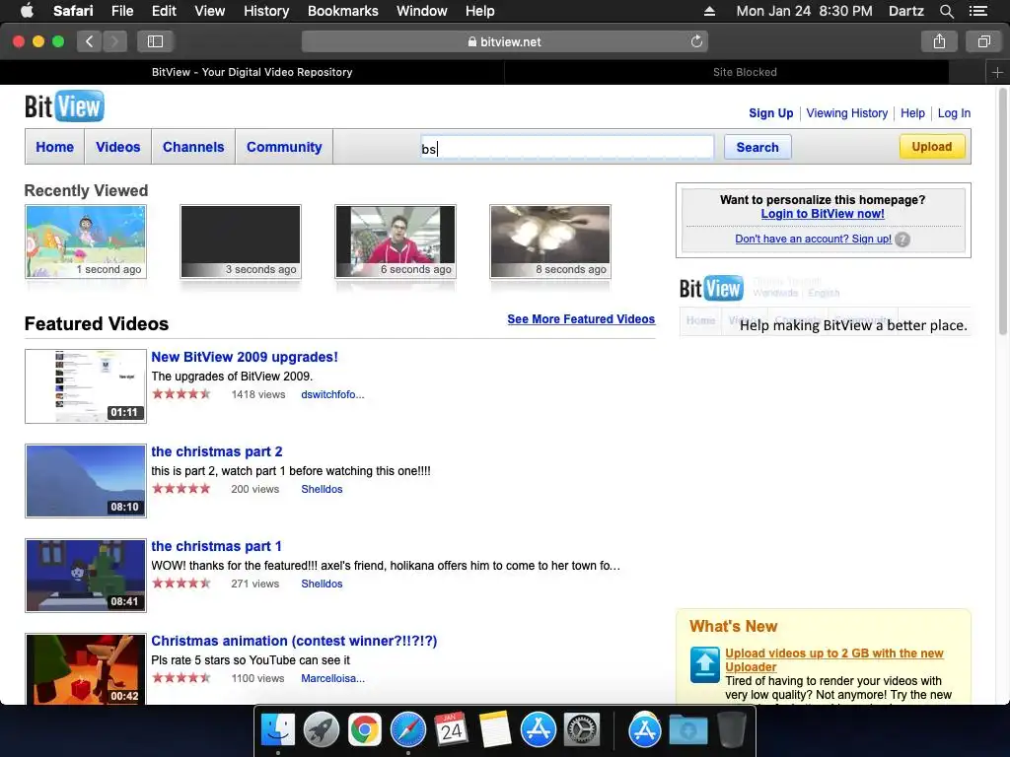Open the Downloads folder in the dock
The height and width of the screenshot is (757, 1010).
[687, 730]
